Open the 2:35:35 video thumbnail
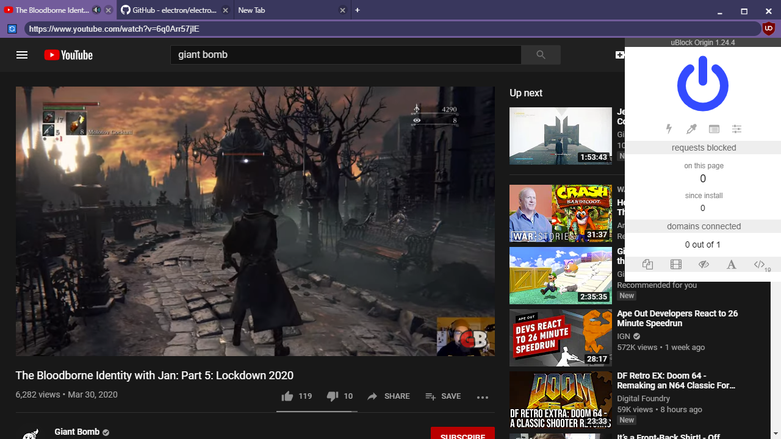This screenshot has height=439, width=781. [561, 276]
